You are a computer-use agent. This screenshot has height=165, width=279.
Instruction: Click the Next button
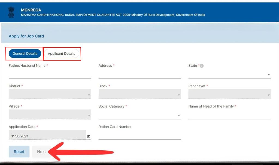(41, 152)
